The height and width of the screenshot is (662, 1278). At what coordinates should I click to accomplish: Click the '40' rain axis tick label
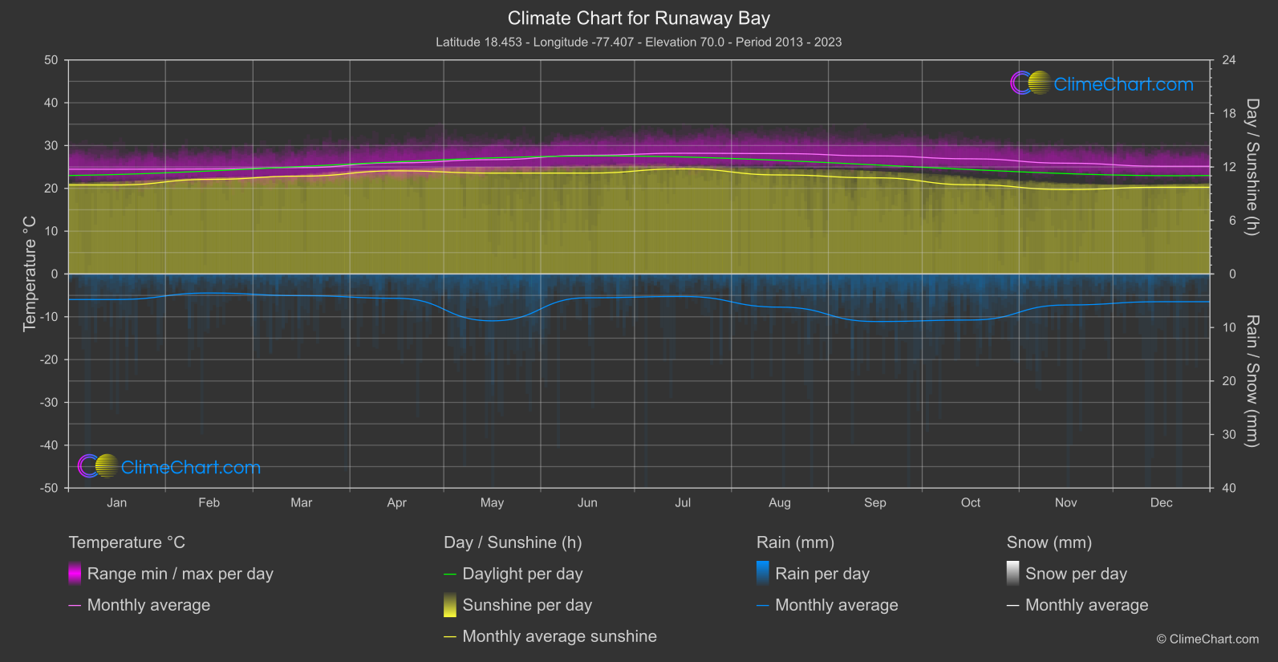click(1229, 488)
